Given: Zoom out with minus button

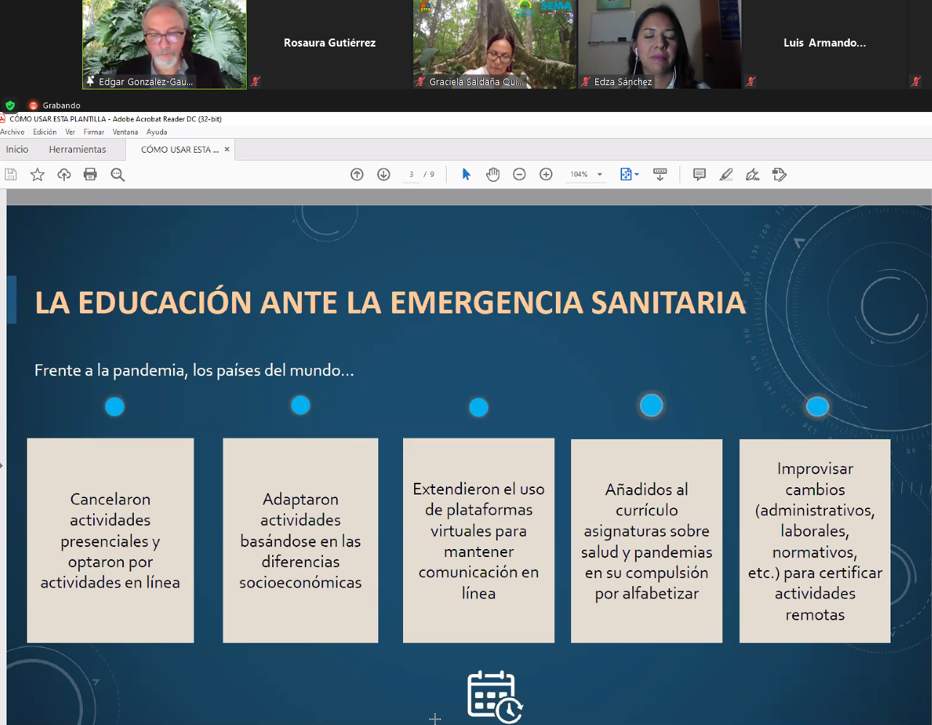Looking at the screenshot, I should pos(519,175).
